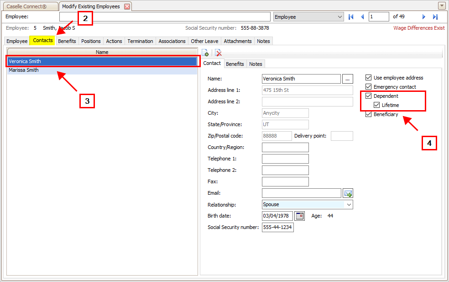Click the Telephone 1 input field
Image resolution: width=449 pixels, height=282 pixels.
point(285,159)
